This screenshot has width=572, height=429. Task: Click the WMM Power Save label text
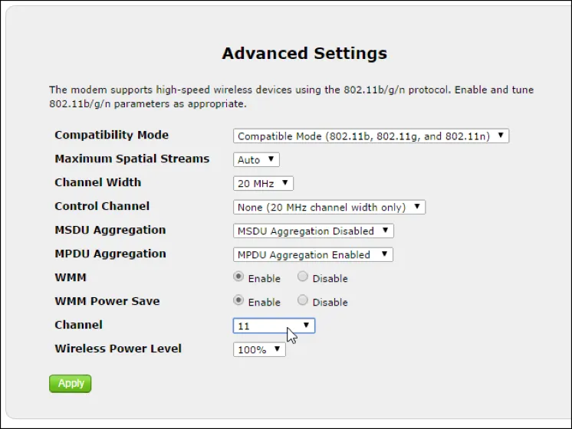[107, 301]
